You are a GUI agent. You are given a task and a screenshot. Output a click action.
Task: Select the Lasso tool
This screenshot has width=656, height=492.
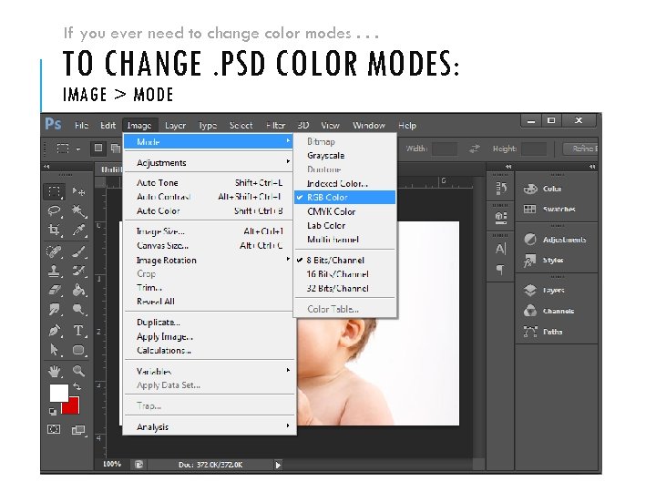point(55,210)
